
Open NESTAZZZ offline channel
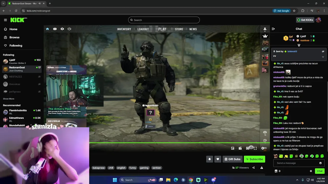coord(22,76)
